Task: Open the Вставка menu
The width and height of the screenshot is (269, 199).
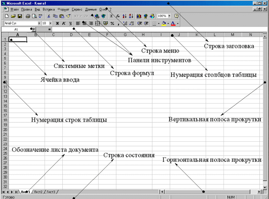Action: [49, 9]
